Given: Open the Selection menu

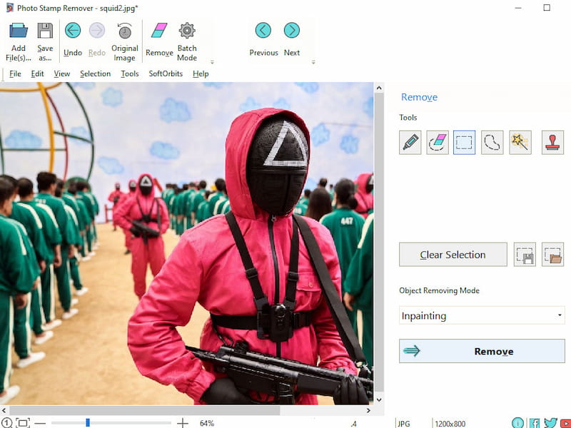Looking at the screenshot, I should click(95, 74).
